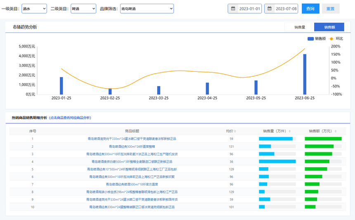Switch chart to the 销售额 tab
The width and height of the screenshot is (355, 220).
(329, 27)
